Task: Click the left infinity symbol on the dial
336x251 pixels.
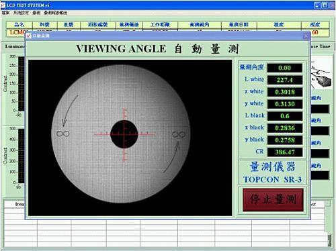Action: tap(63, 134)
